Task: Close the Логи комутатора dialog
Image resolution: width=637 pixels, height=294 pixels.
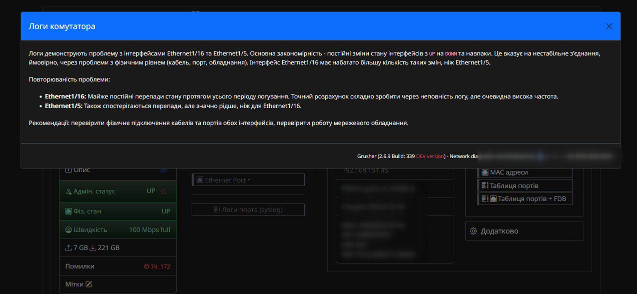Action: tap(609, 26)
